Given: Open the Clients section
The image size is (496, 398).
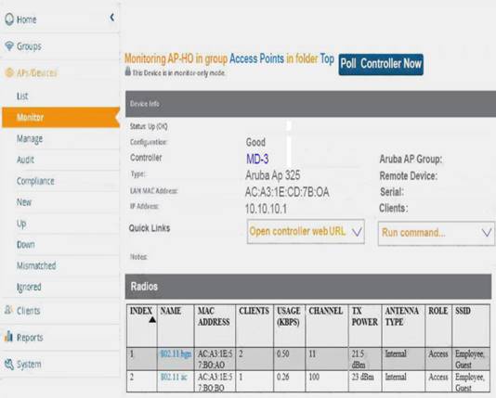Looking at the screenshot, I should [x=29, y=311].
